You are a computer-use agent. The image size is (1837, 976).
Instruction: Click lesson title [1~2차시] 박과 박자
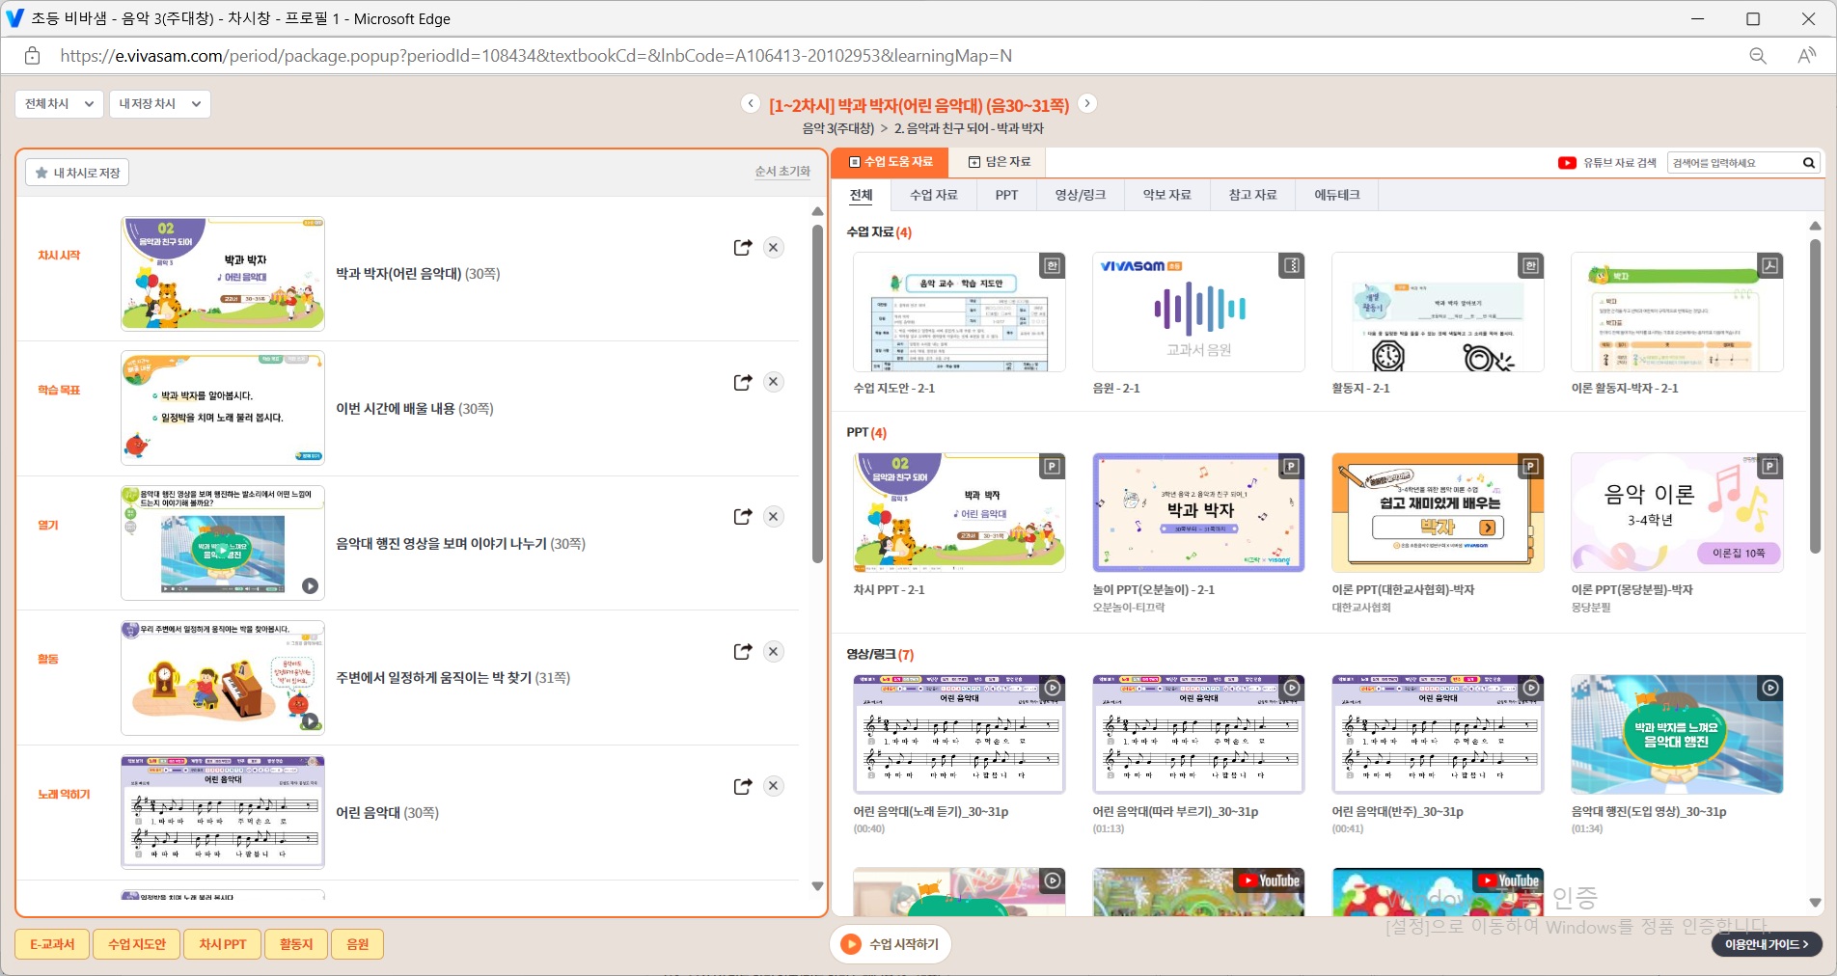[918, 105]
